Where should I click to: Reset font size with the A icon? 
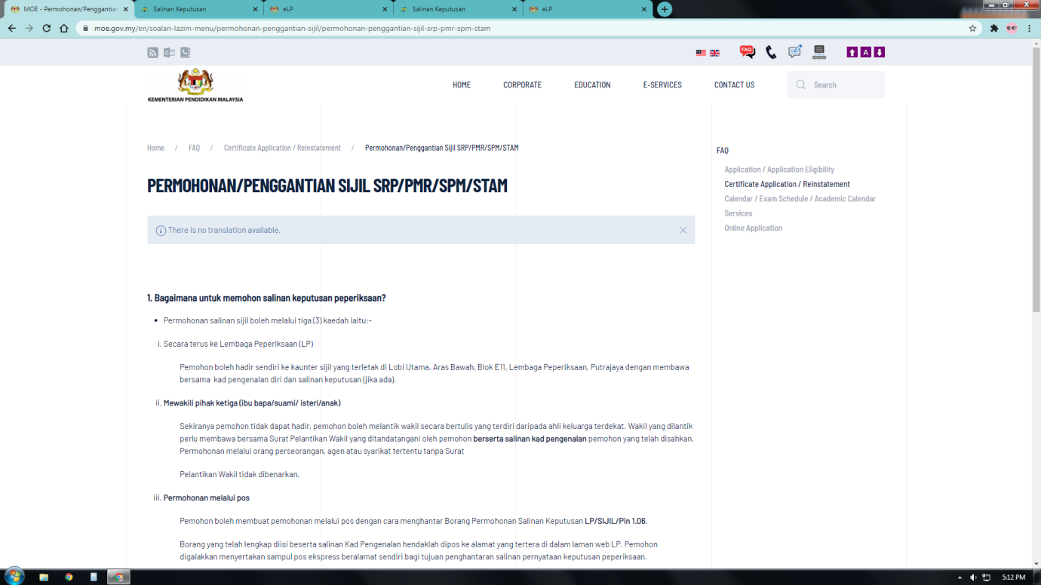(x=865, y=52)
